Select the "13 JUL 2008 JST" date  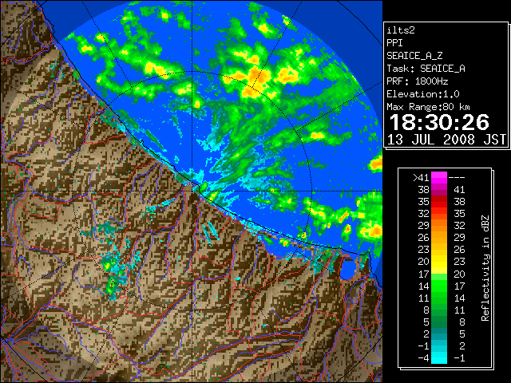446,140
